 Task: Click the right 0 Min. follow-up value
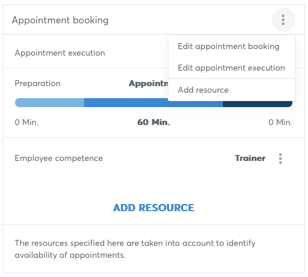280,122
